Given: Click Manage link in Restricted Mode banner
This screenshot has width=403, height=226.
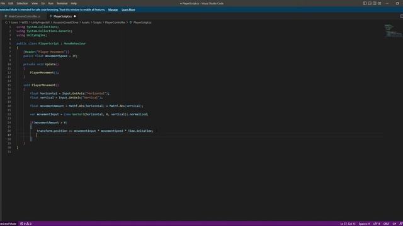Looking at the screenshot, I should tap(113, 10).
